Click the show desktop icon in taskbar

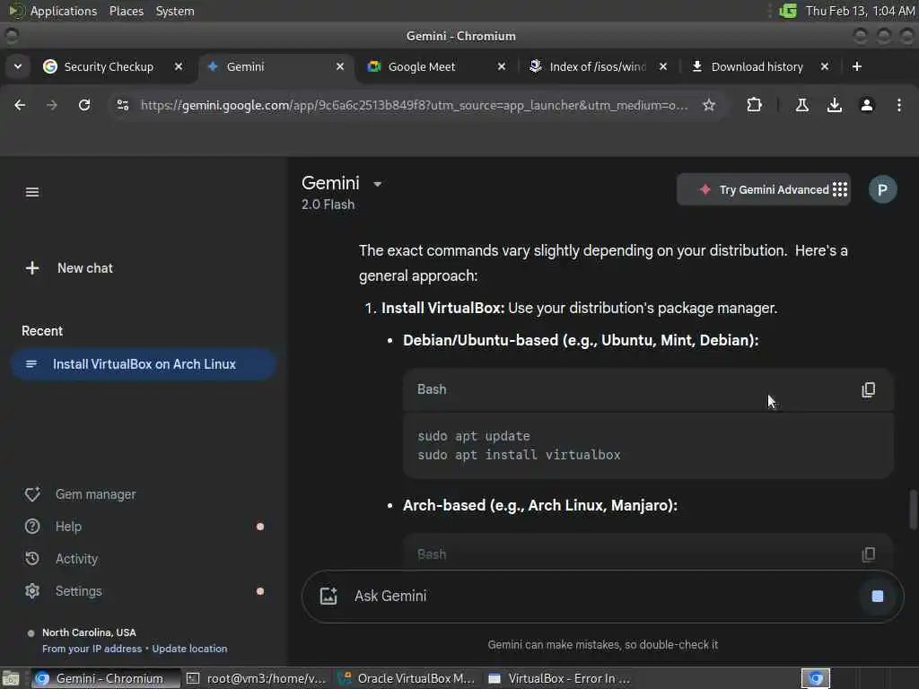pos(11,678)
